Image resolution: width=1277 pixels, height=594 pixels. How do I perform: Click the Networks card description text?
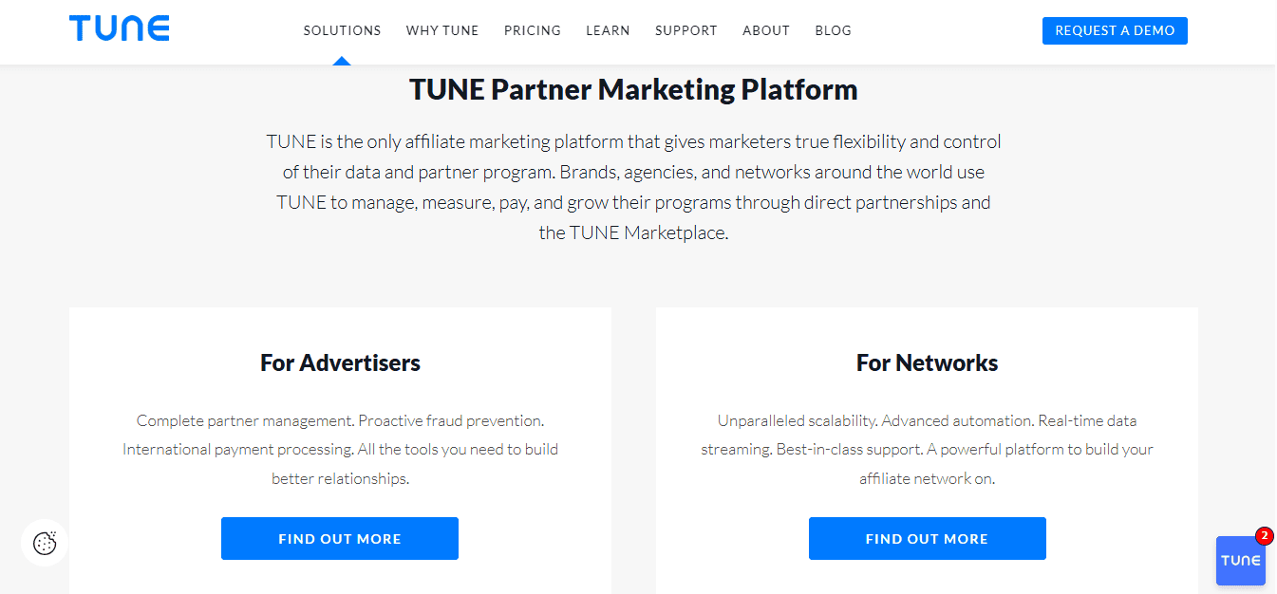tap(927, 449)
